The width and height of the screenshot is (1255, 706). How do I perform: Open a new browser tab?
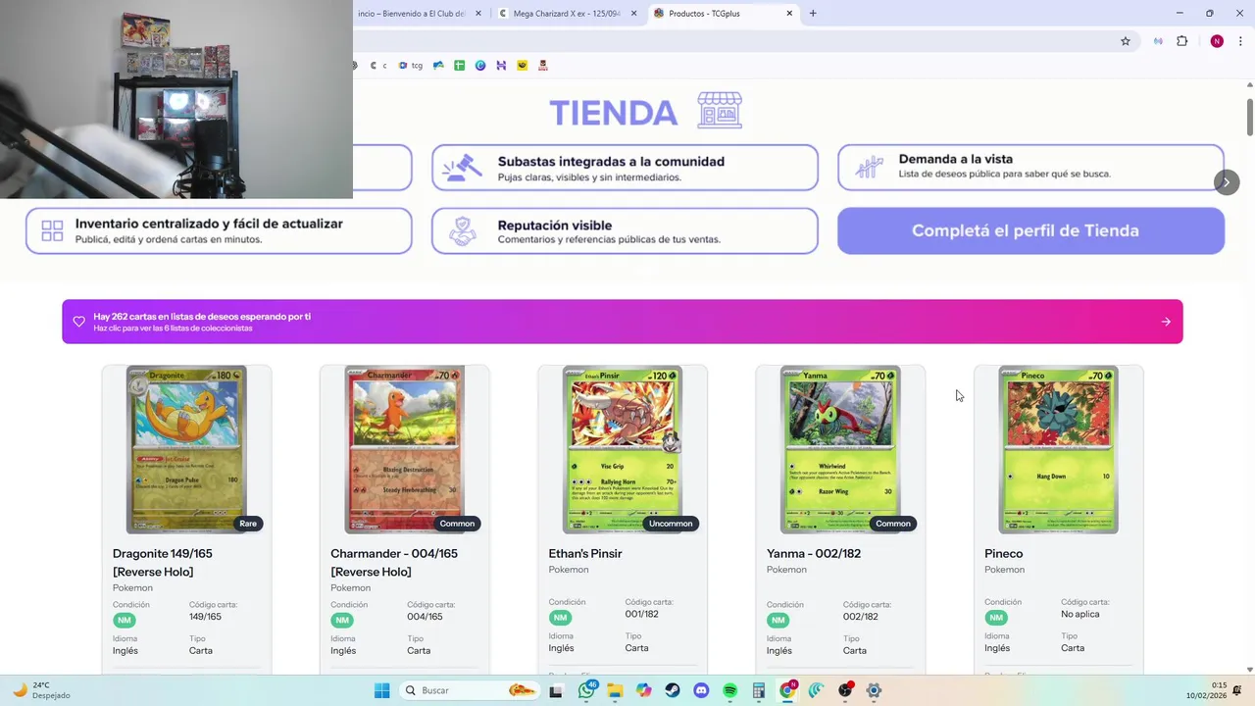[x=813, y=14]
